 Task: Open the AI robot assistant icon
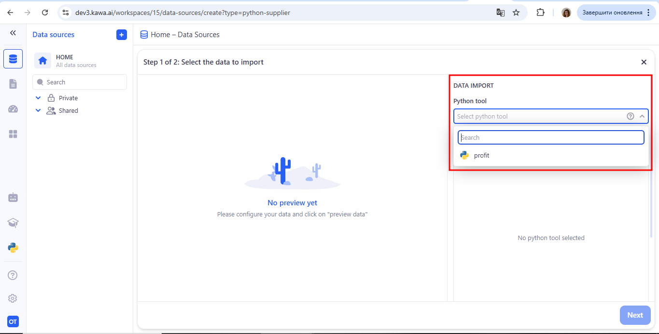pos(13,198)
